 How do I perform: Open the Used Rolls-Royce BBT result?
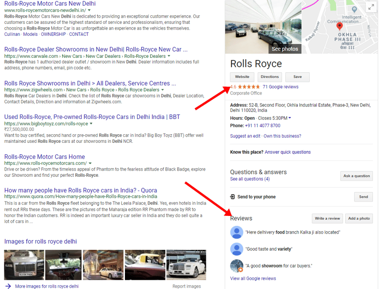pos(92,117)
